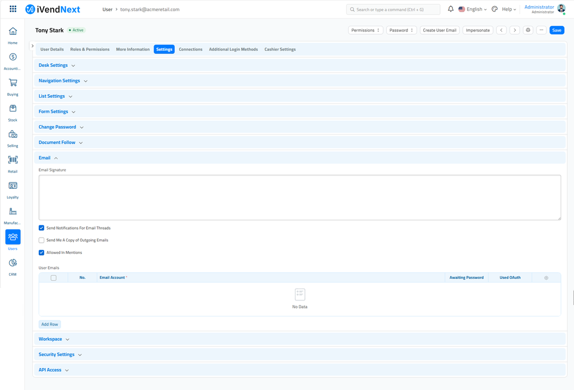Click Create User Email button
574x390 pixels.
439,30
